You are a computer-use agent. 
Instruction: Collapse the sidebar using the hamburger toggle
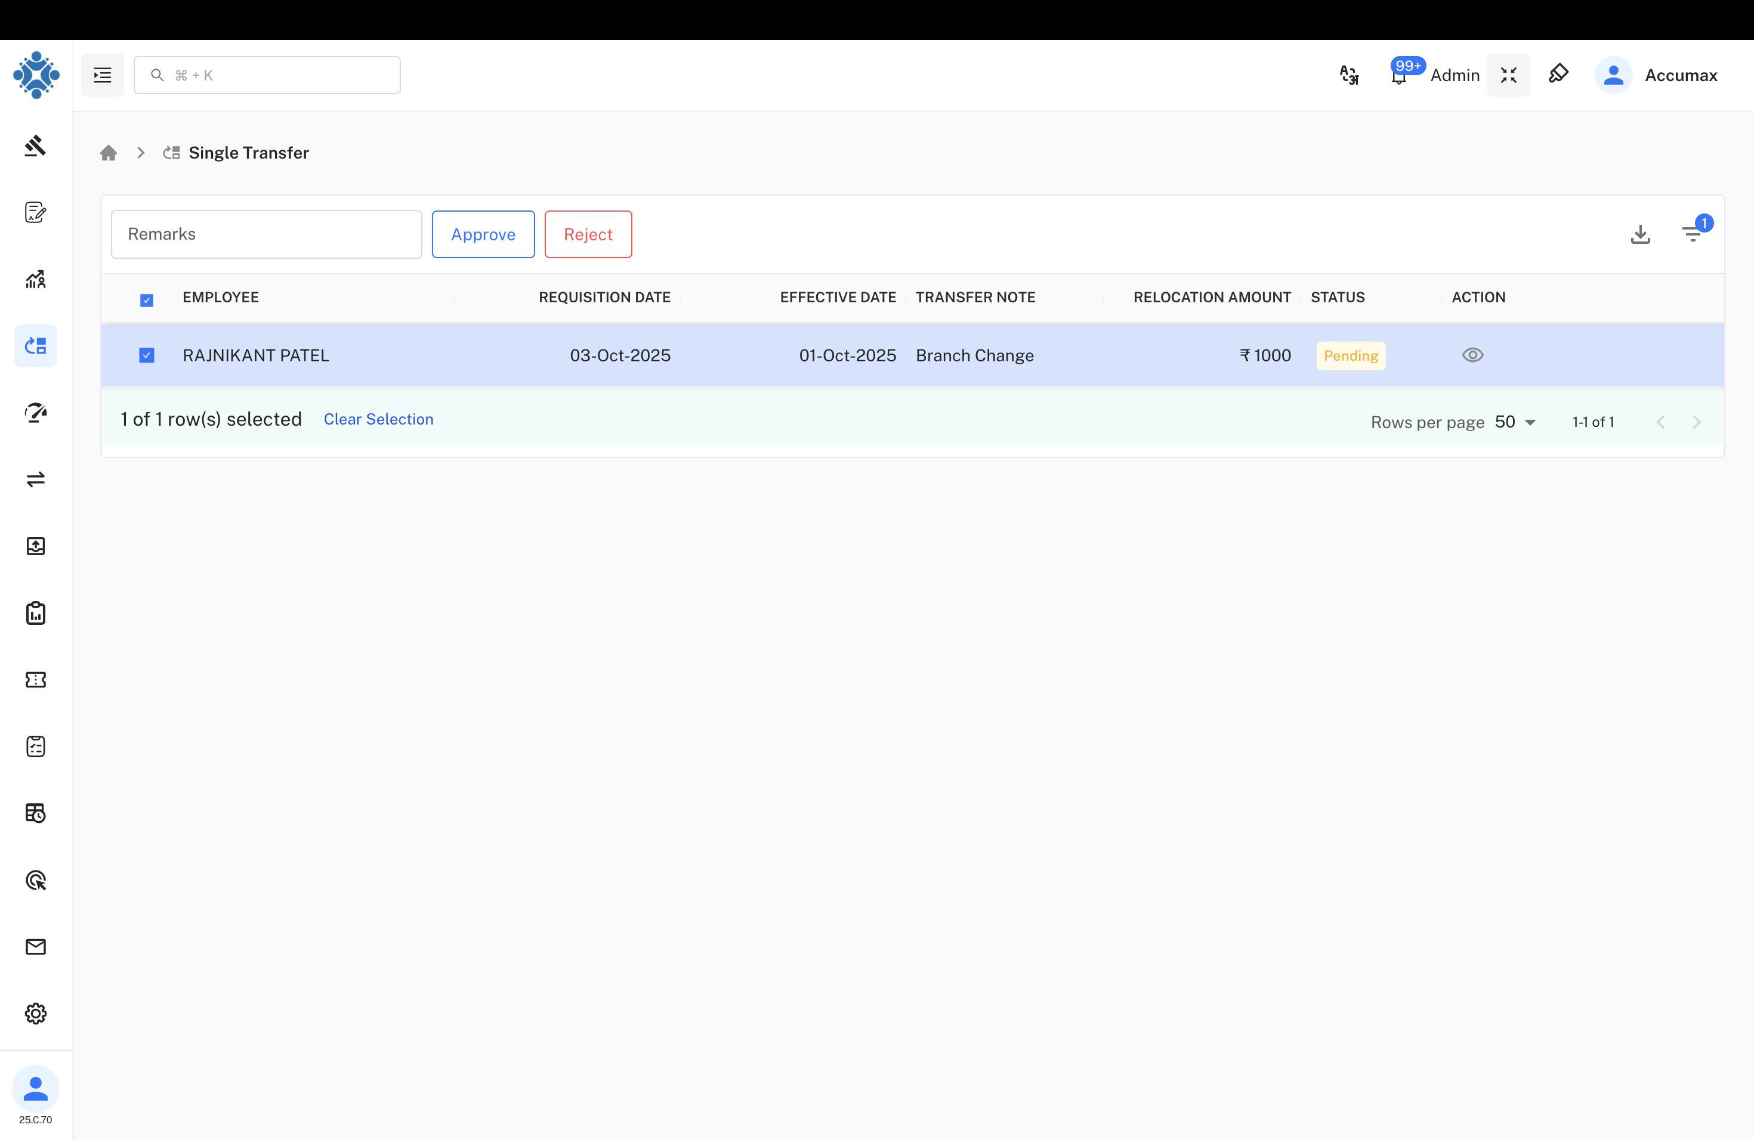pos(103,75)
